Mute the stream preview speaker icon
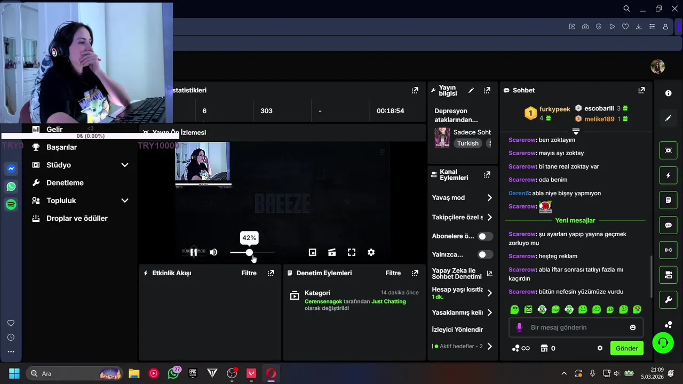The height and width of the screenshot is (384, 683). [213, 252]
